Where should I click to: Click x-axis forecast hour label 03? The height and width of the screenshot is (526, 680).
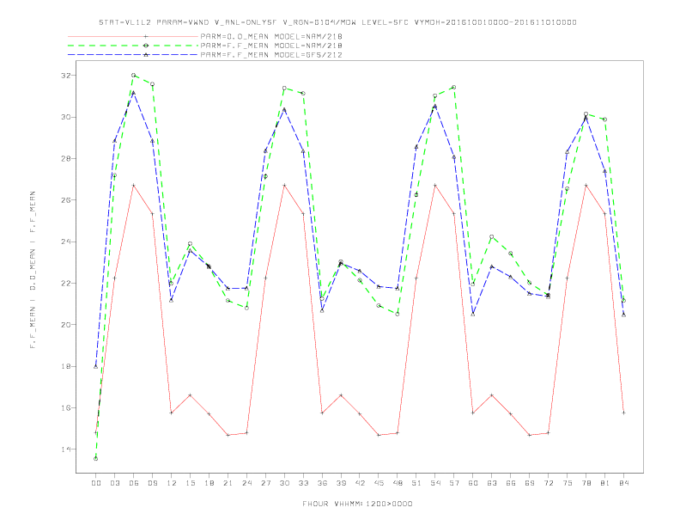tap(114, 483)
